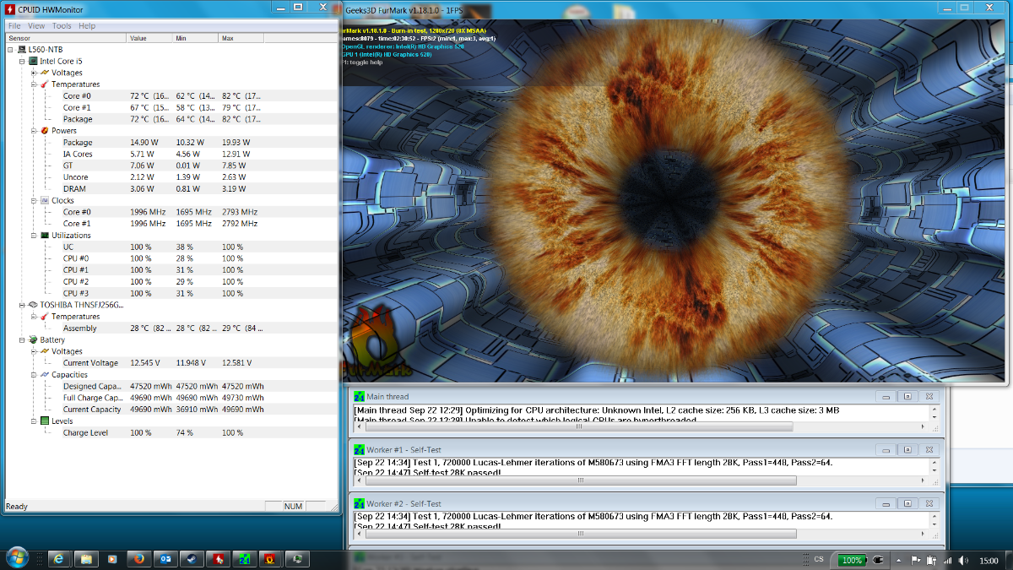Show hidden tray icons arrow
Viewport: 1013px width, 570px height.
pos(899,560)
